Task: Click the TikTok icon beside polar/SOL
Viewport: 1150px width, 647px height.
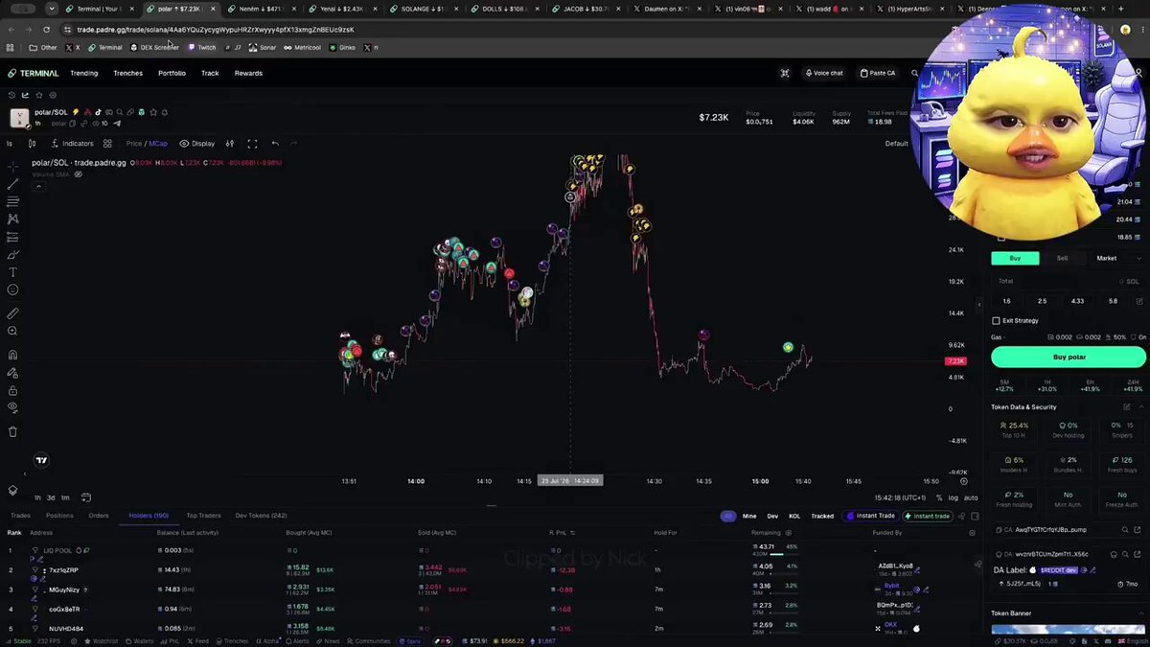Action: tap(98, 112)
